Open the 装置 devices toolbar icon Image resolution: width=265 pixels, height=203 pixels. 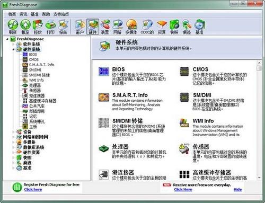tap(105, 27)
